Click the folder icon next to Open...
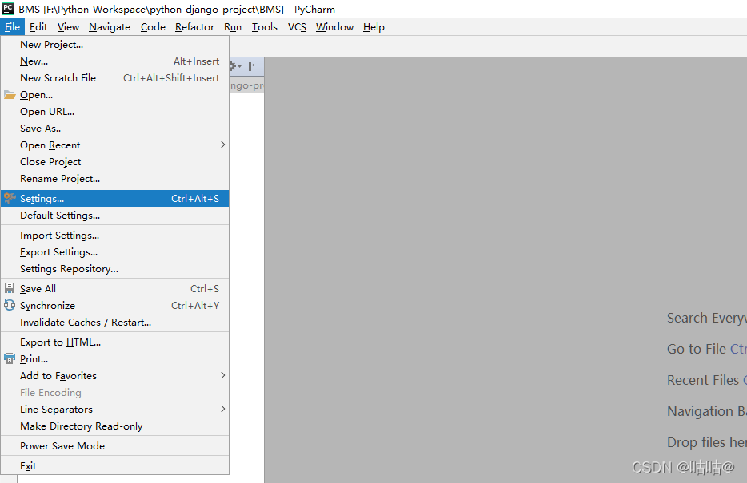Screen dimensions: 747x483 10,94
